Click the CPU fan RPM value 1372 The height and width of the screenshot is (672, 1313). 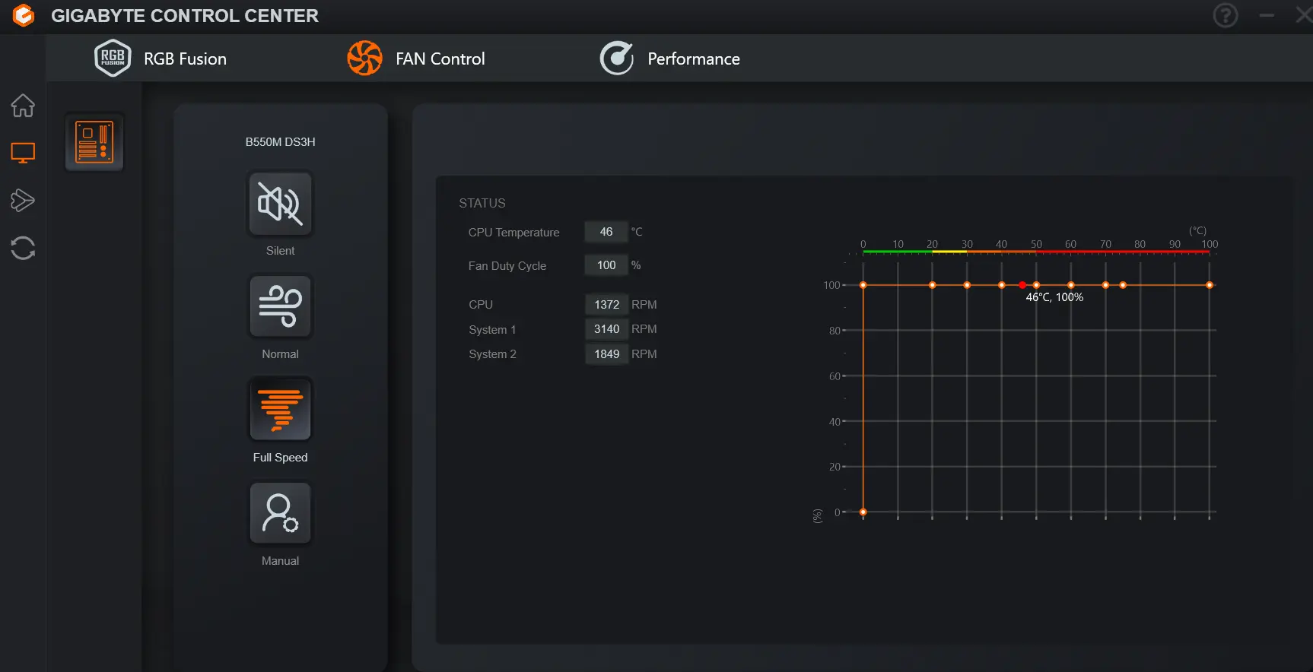coord(606,304)
